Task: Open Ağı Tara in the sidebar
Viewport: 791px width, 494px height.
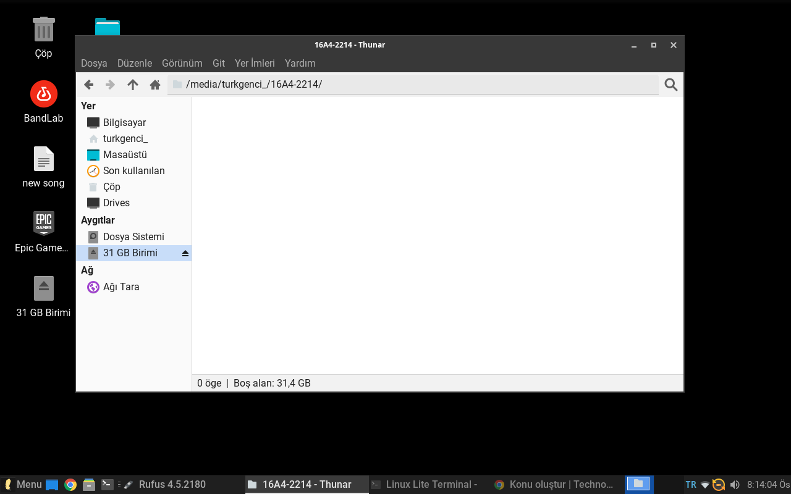Action: point(133,287)
